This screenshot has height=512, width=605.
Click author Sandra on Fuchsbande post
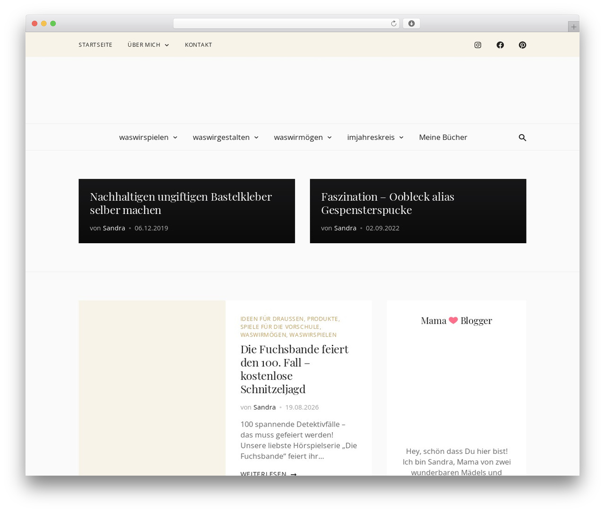click(x=264, y=407)
